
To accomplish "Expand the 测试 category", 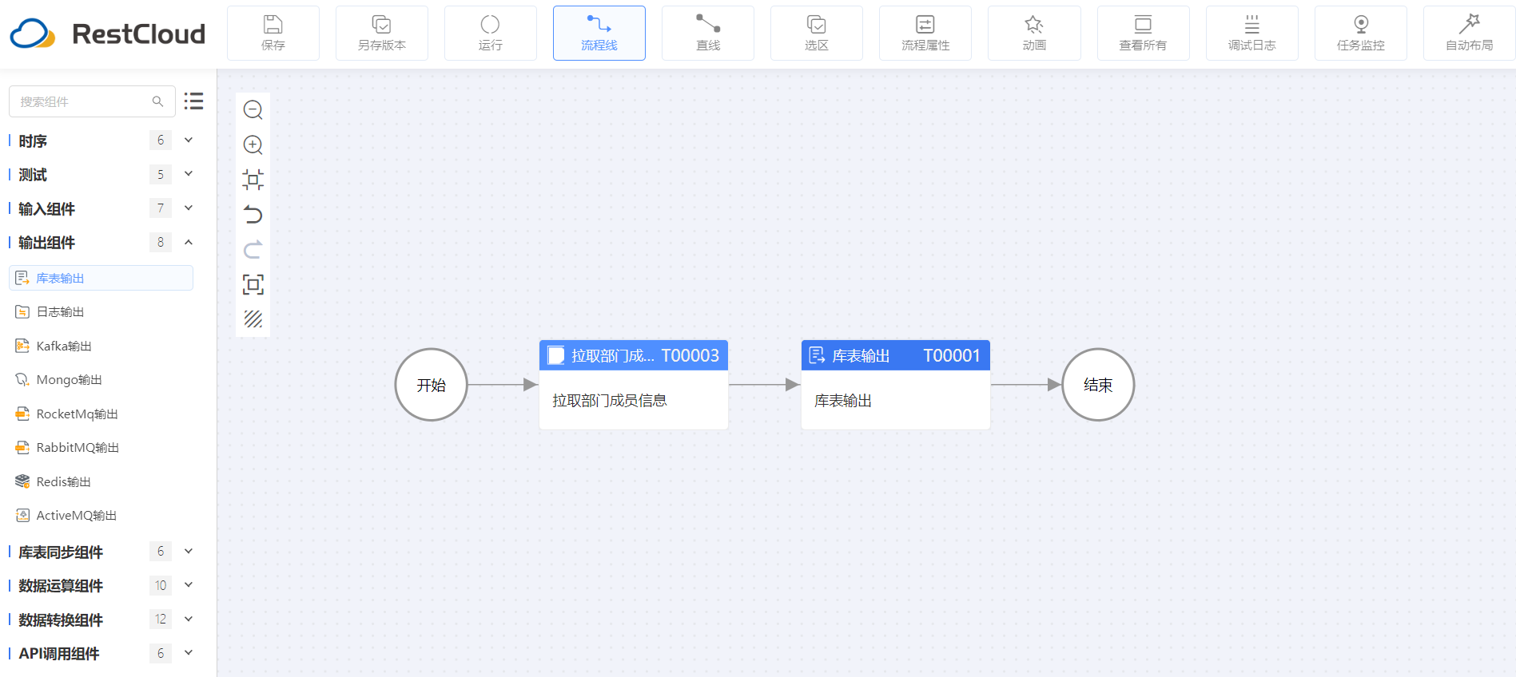I will [x=189, y=174].
